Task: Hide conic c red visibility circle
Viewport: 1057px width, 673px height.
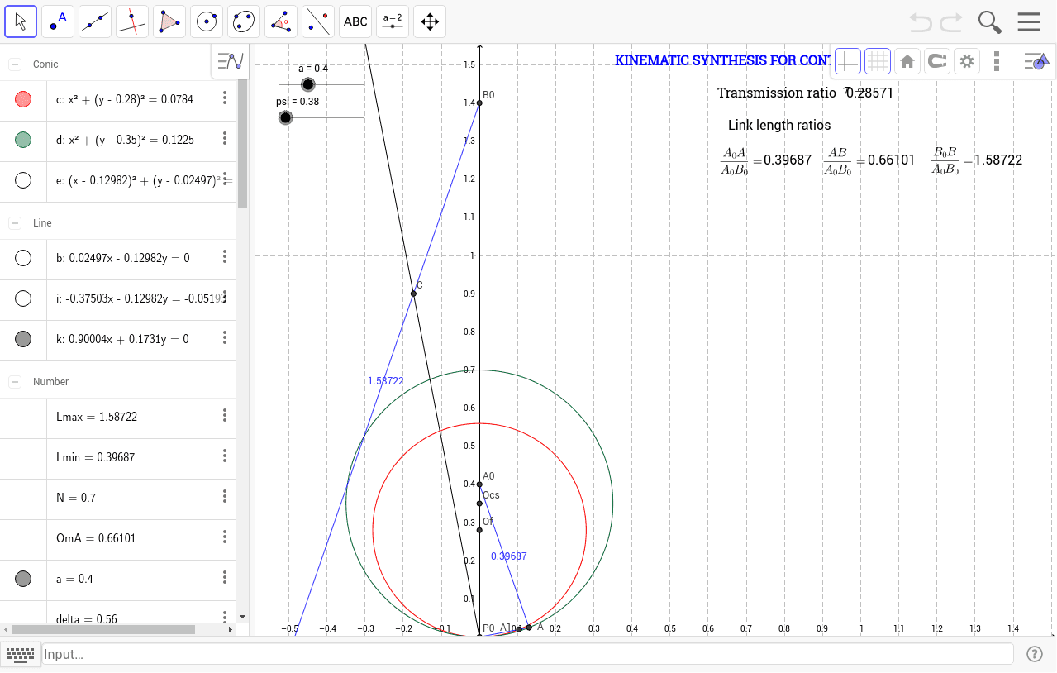Action: [23, 99]
